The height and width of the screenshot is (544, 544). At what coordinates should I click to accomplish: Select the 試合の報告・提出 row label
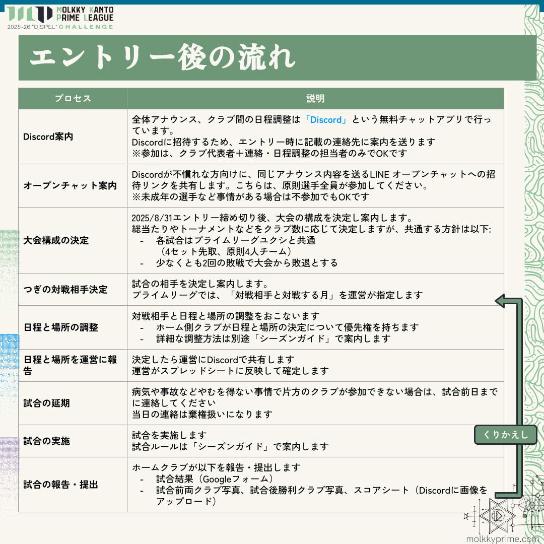61,485
